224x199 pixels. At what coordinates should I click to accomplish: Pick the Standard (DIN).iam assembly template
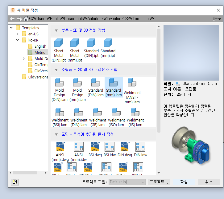point(96,87)
